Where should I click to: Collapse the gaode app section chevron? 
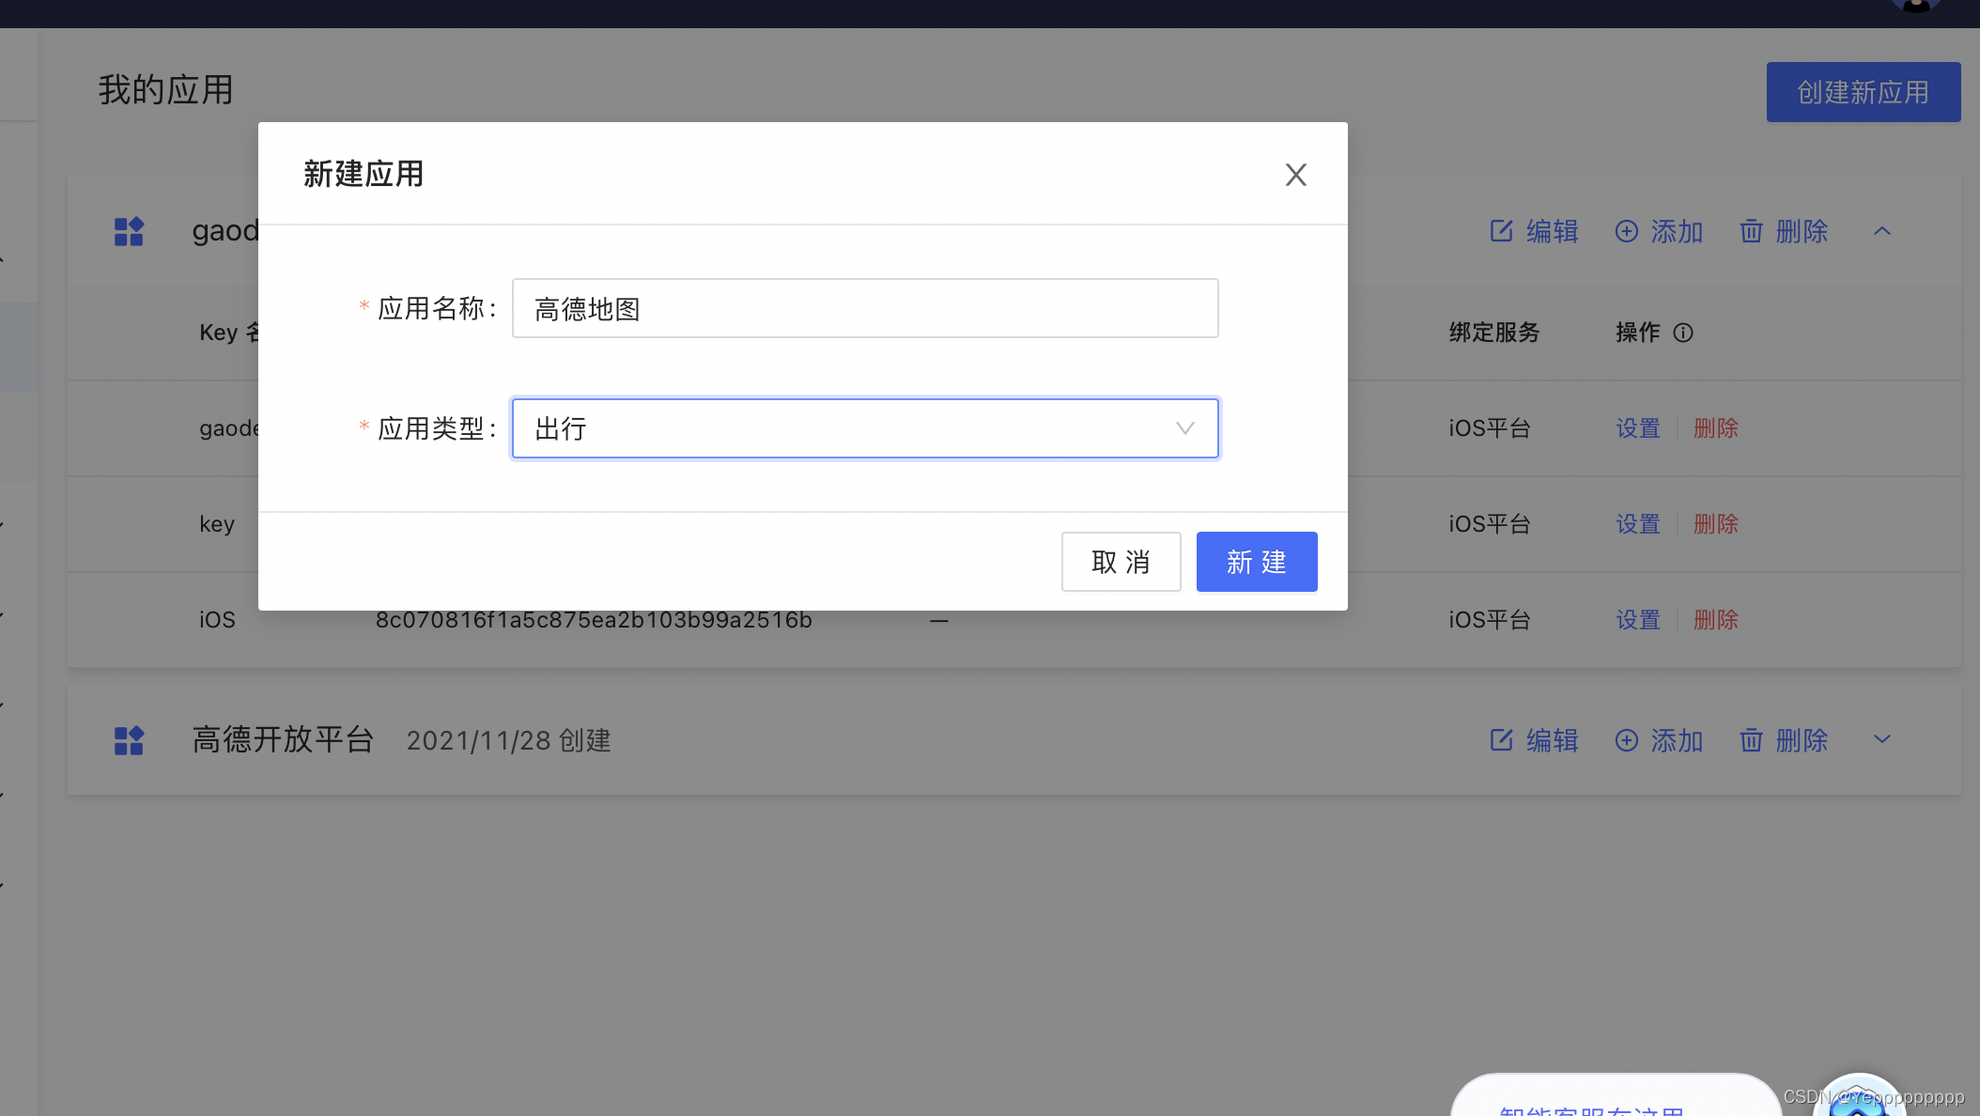[1881, 231]
